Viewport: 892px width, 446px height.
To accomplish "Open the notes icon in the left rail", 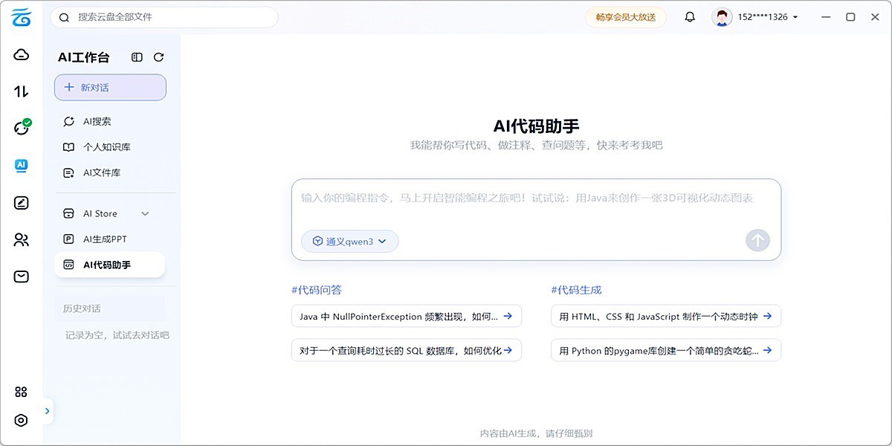I will 22,202.
